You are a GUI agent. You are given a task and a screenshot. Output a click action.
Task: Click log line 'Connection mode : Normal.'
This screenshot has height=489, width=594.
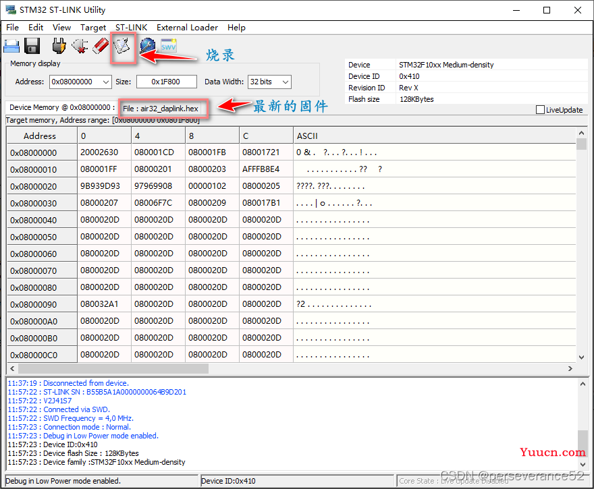pyautogui.click(x=70, y=427)
